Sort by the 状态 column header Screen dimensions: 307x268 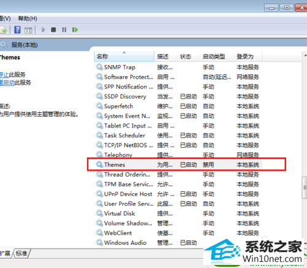[x=188, y=56]
